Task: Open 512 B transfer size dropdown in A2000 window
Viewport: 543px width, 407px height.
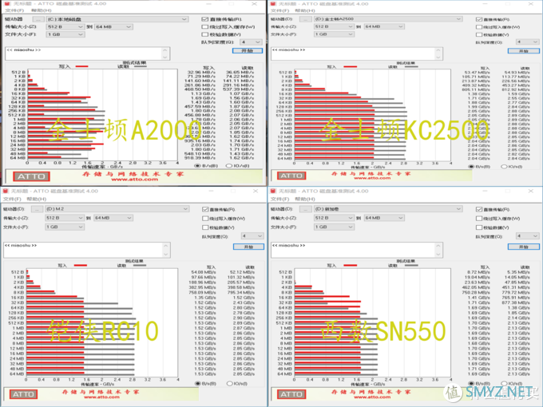Action: (65, 26)
